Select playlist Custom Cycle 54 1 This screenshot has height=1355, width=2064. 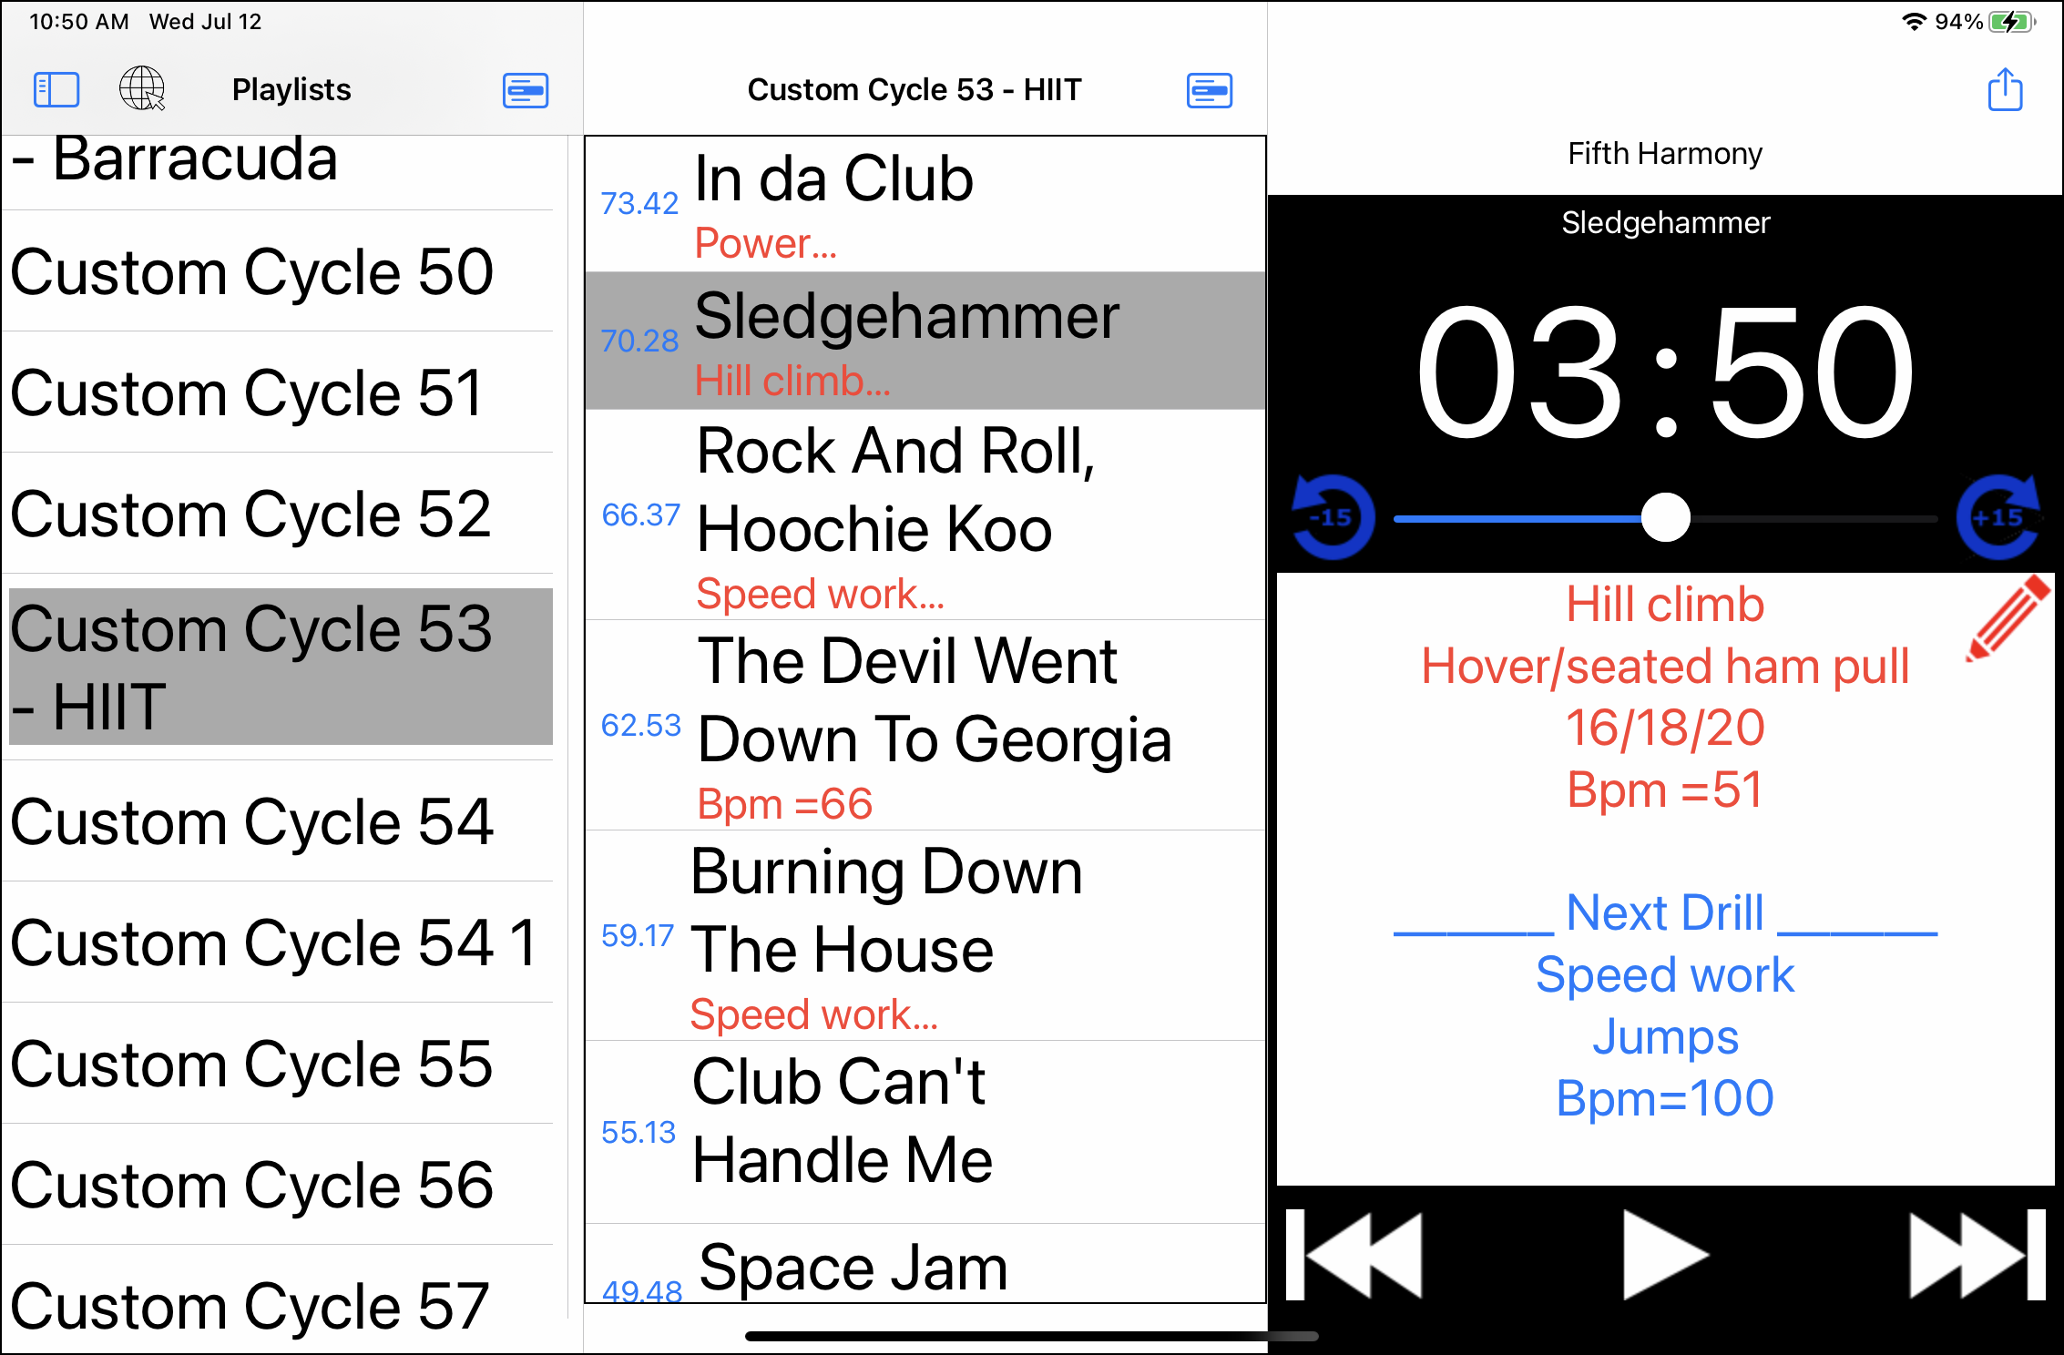point(278,942)
